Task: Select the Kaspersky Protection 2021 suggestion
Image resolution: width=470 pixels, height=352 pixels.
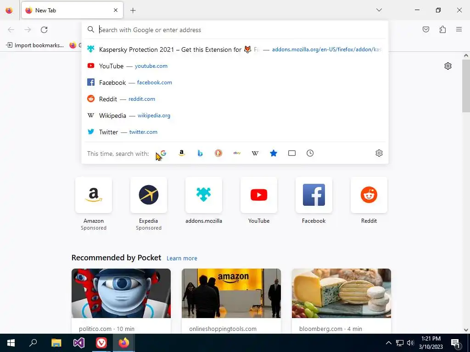Action: (x=235, y=49)
